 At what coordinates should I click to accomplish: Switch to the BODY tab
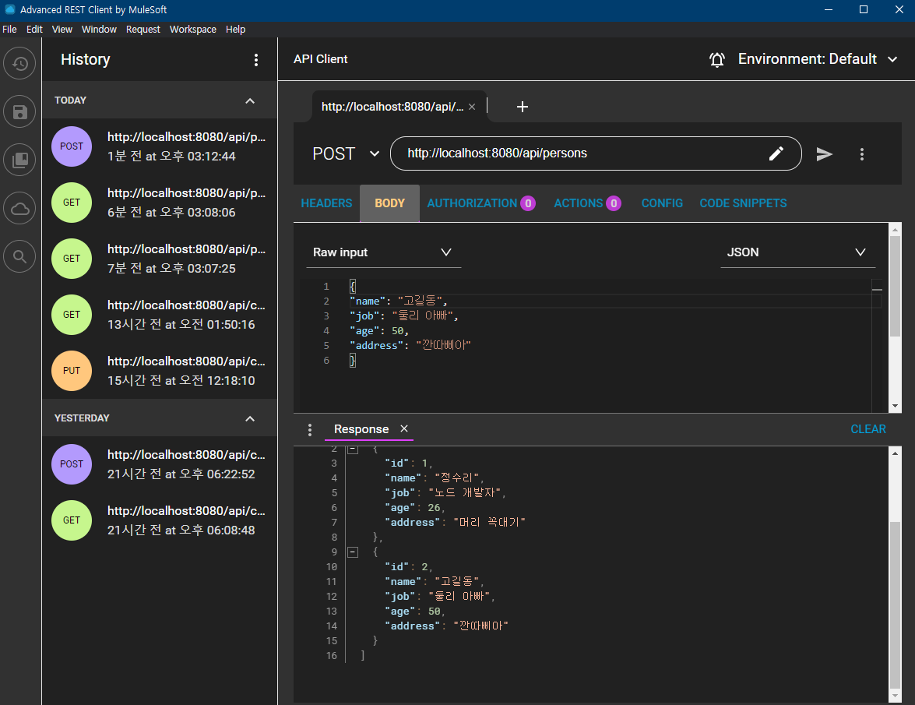click(390, 203)
